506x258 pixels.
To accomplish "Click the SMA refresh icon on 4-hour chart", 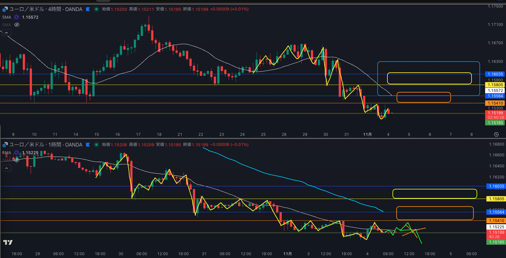I will (16, 17).
